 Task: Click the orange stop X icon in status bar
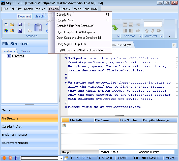10,158
